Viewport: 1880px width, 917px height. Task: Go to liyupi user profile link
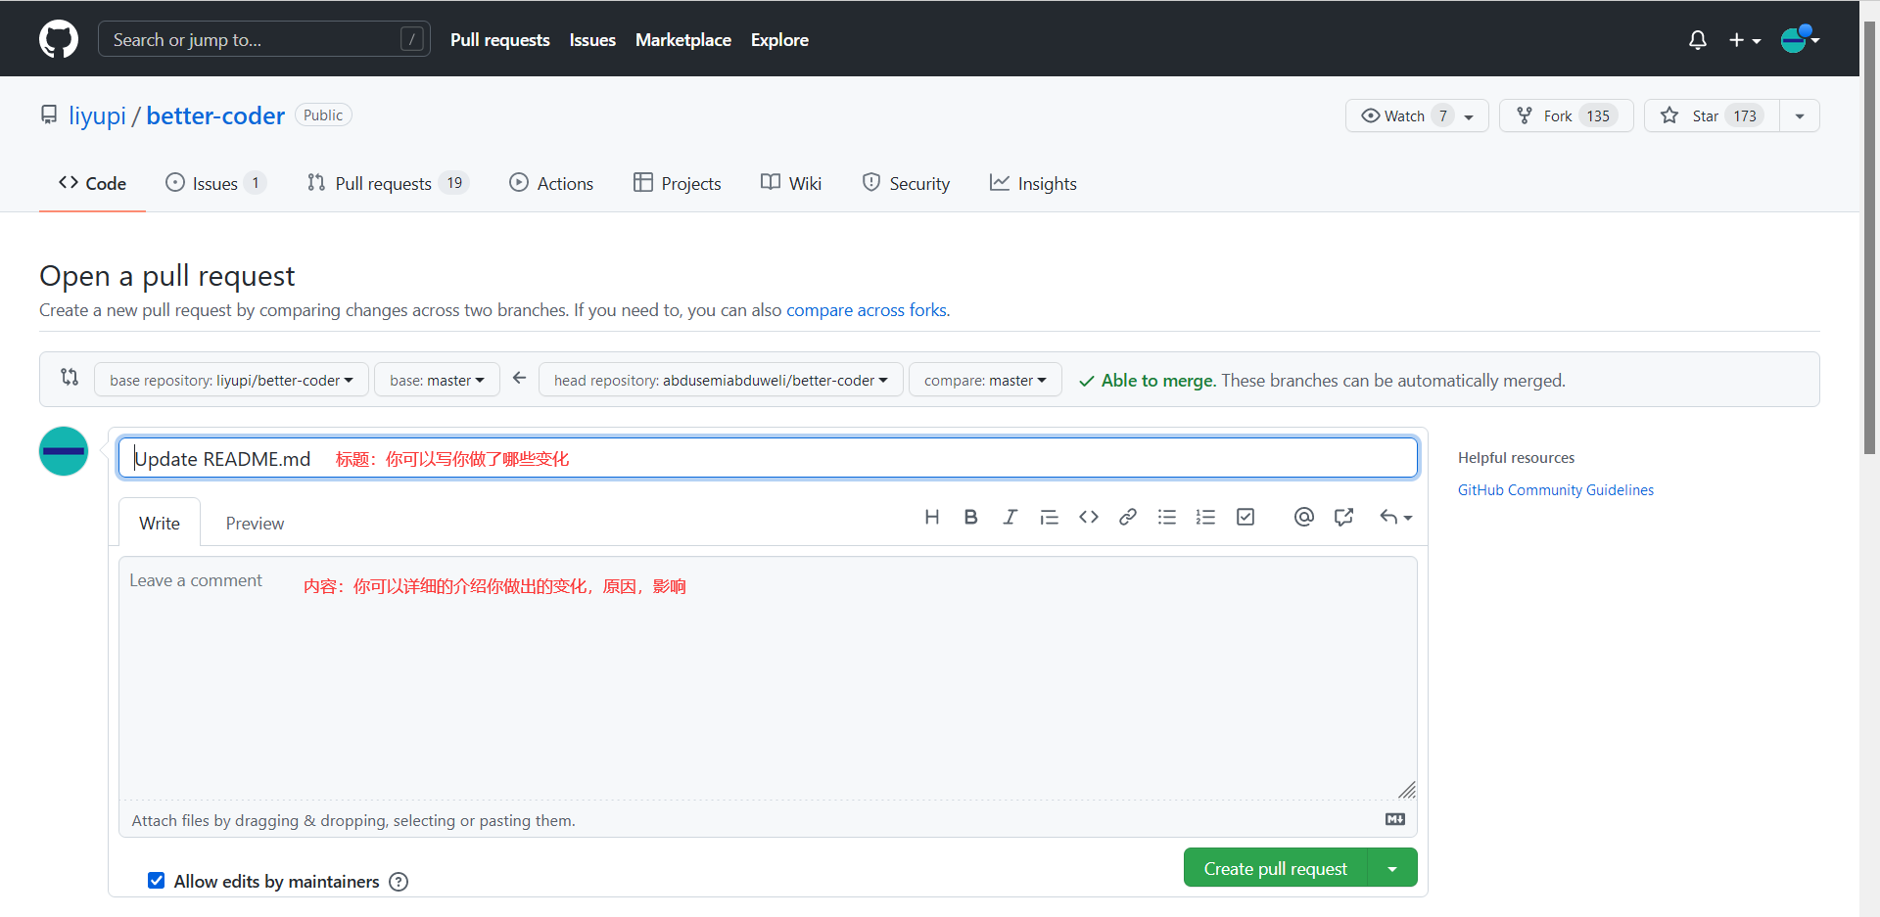click(97, 115)
